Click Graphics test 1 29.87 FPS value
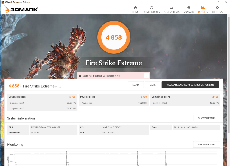This screenshot has height=166, width=230. pyautogui.click(x=71, y=103)
